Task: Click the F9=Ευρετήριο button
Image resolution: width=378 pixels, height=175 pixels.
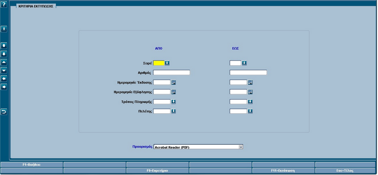Action: [x=157, y=171]
